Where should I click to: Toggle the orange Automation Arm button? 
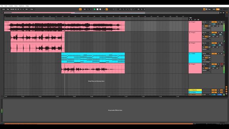point(107,9)
